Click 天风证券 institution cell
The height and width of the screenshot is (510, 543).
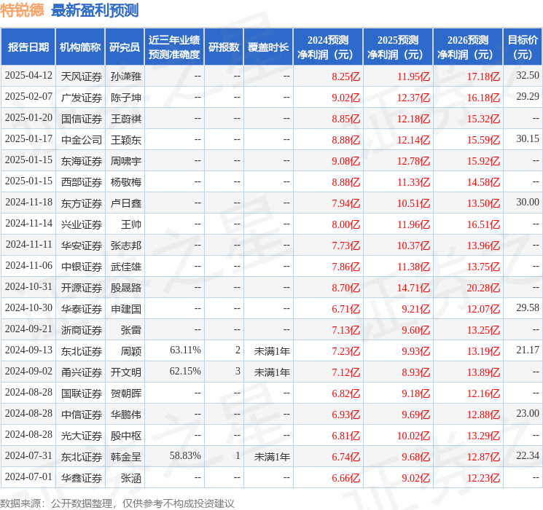point(82,76)
